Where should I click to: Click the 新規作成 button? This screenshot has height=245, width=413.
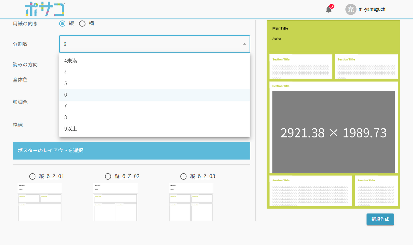(380, 219)
